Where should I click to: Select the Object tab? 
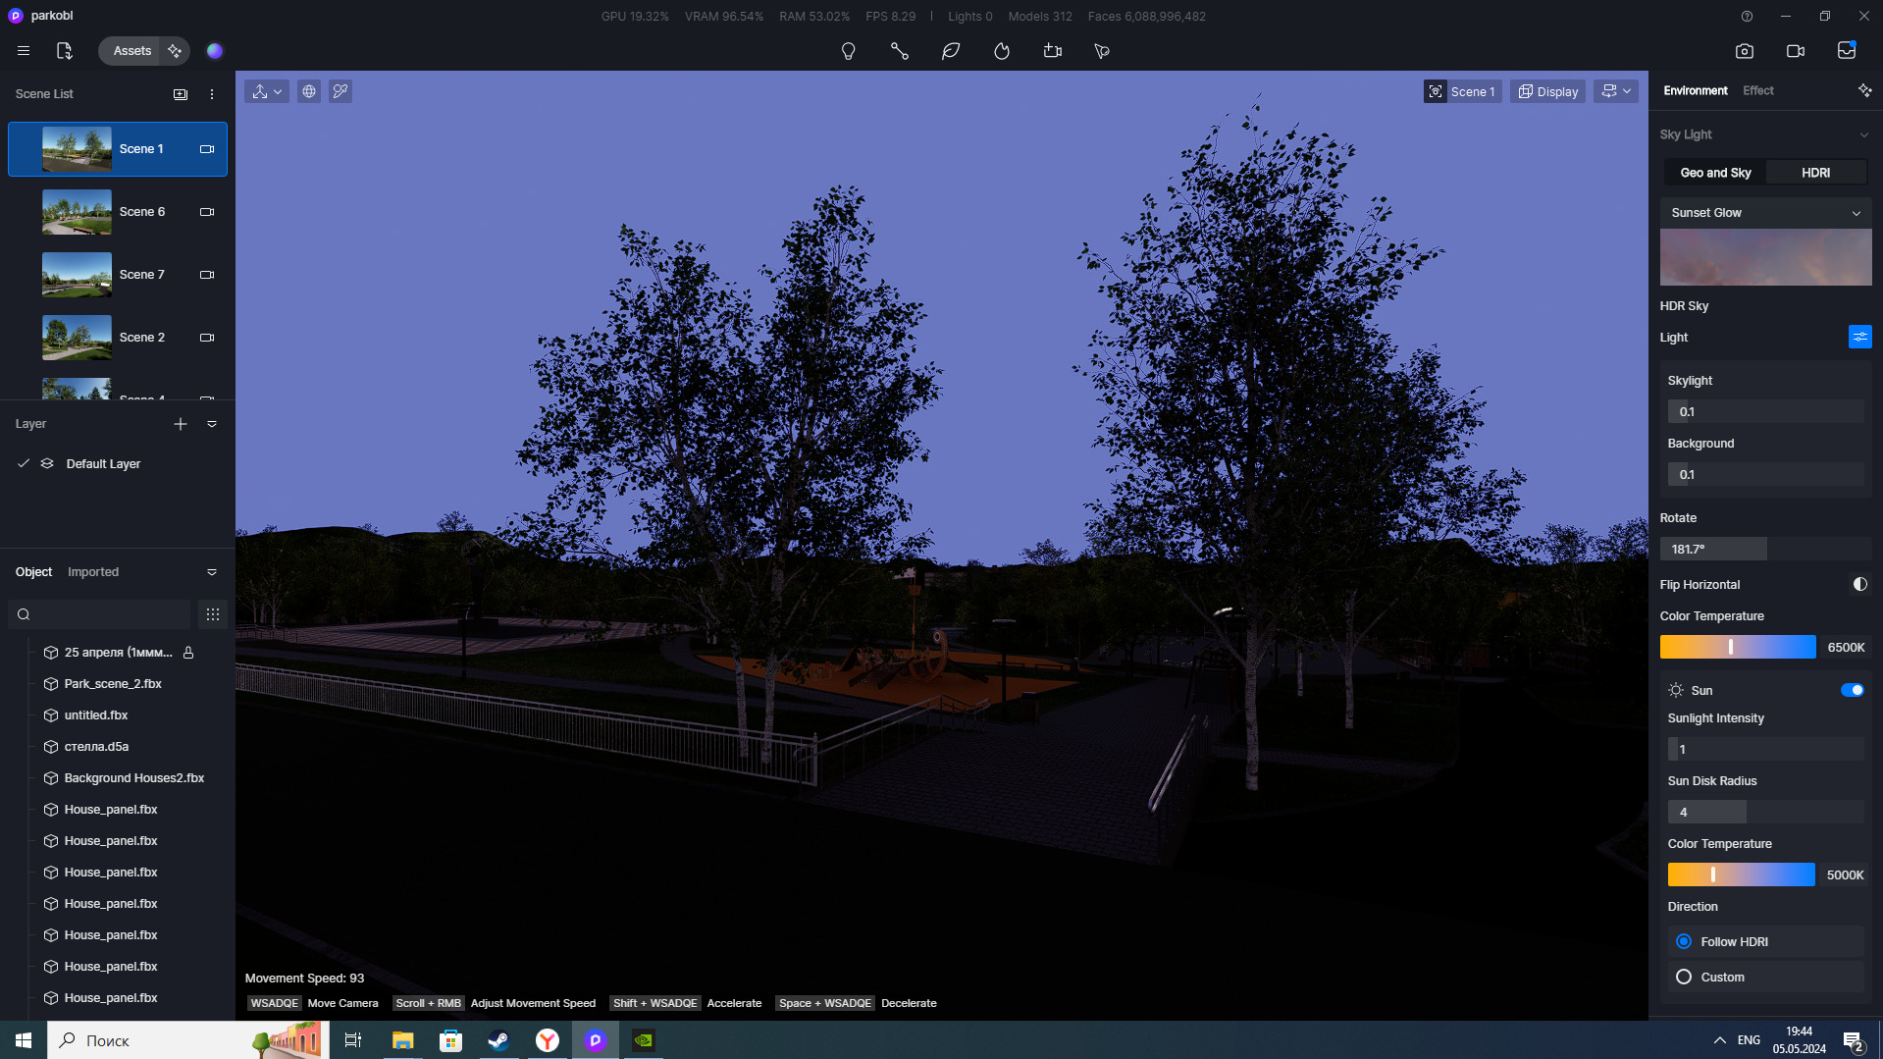[x=33, y=572]
